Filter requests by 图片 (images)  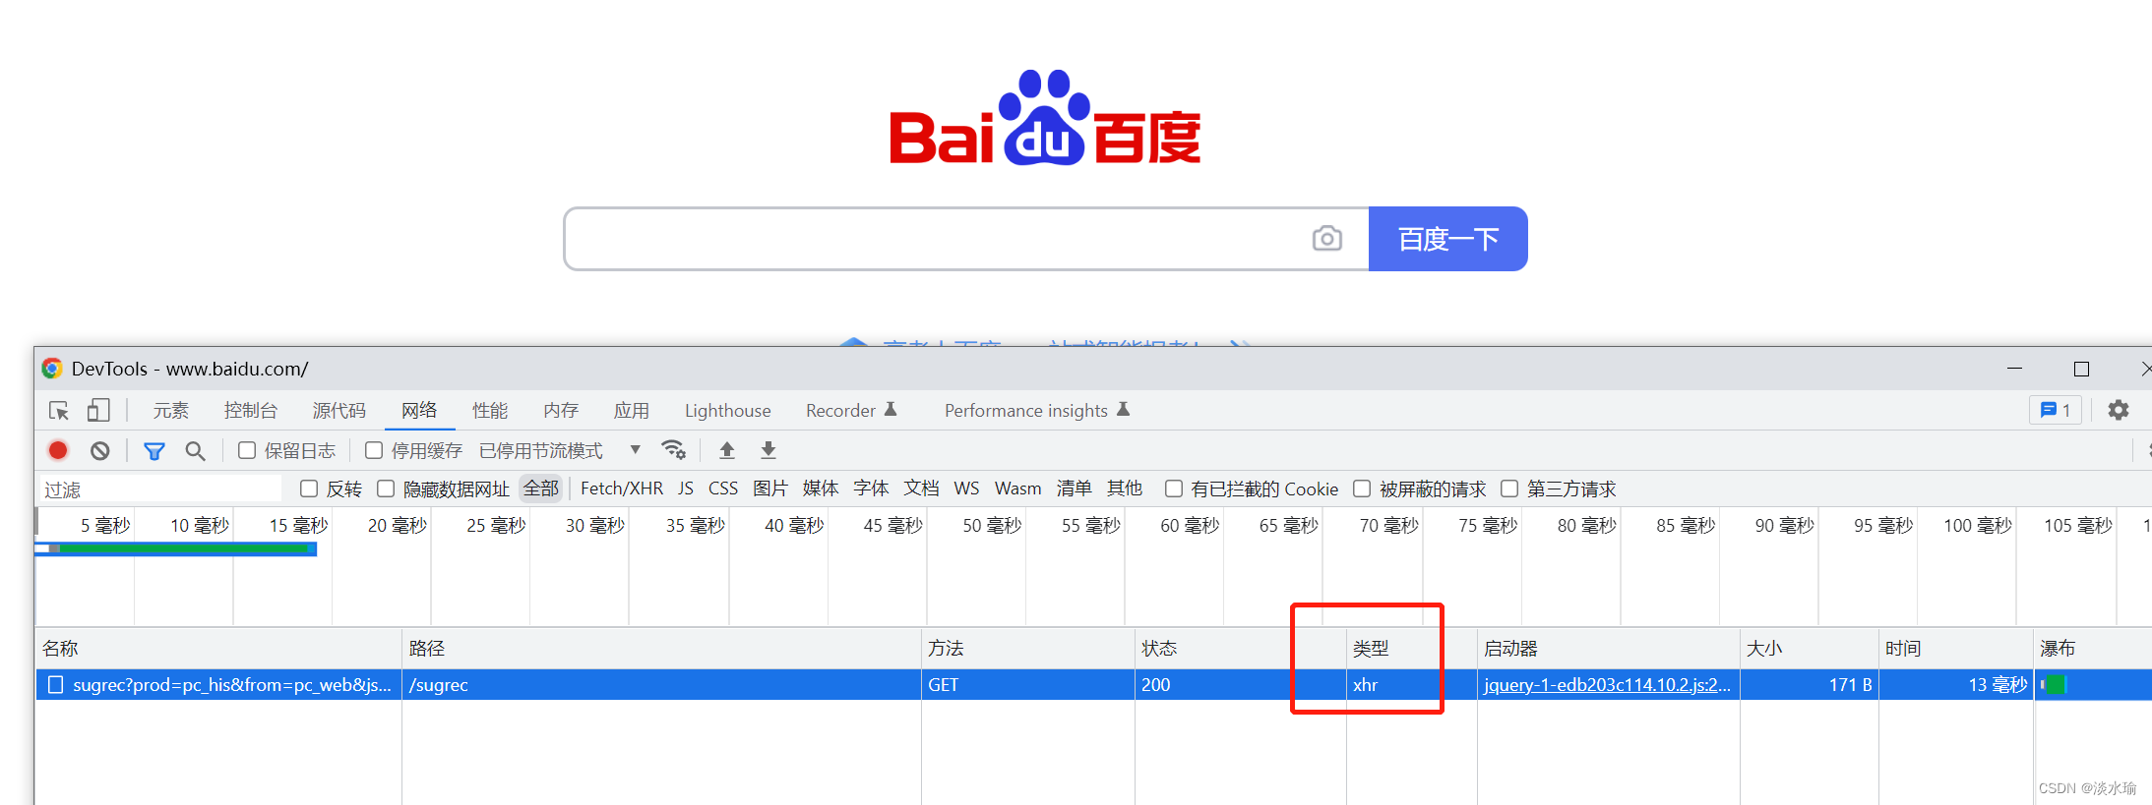[770, 489]
